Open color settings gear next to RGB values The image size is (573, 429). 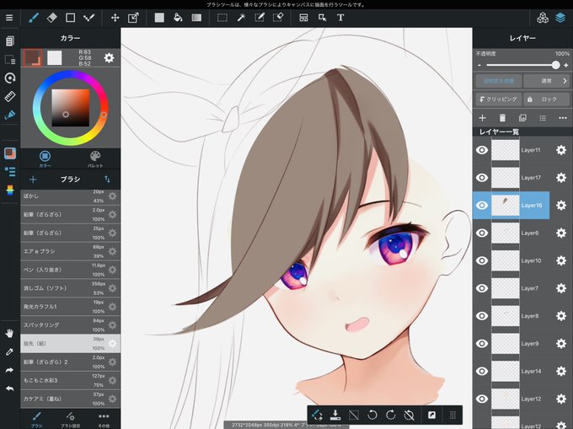point(109,58)
